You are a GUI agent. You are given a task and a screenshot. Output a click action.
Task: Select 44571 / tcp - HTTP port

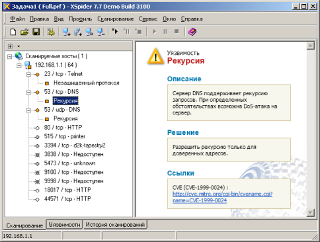67,199
